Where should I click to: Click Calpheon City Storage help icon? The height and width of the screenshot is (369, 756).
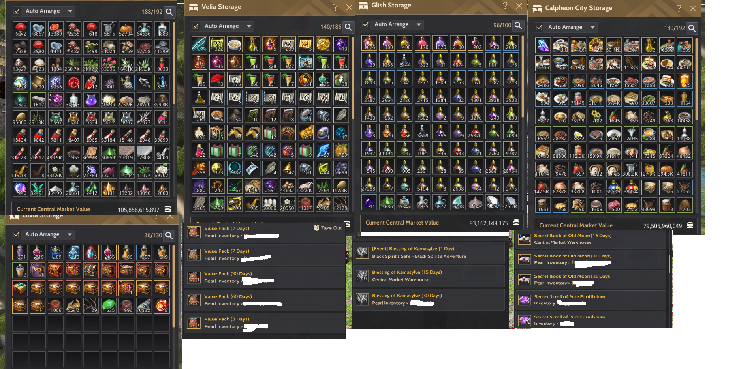[679, 8]
